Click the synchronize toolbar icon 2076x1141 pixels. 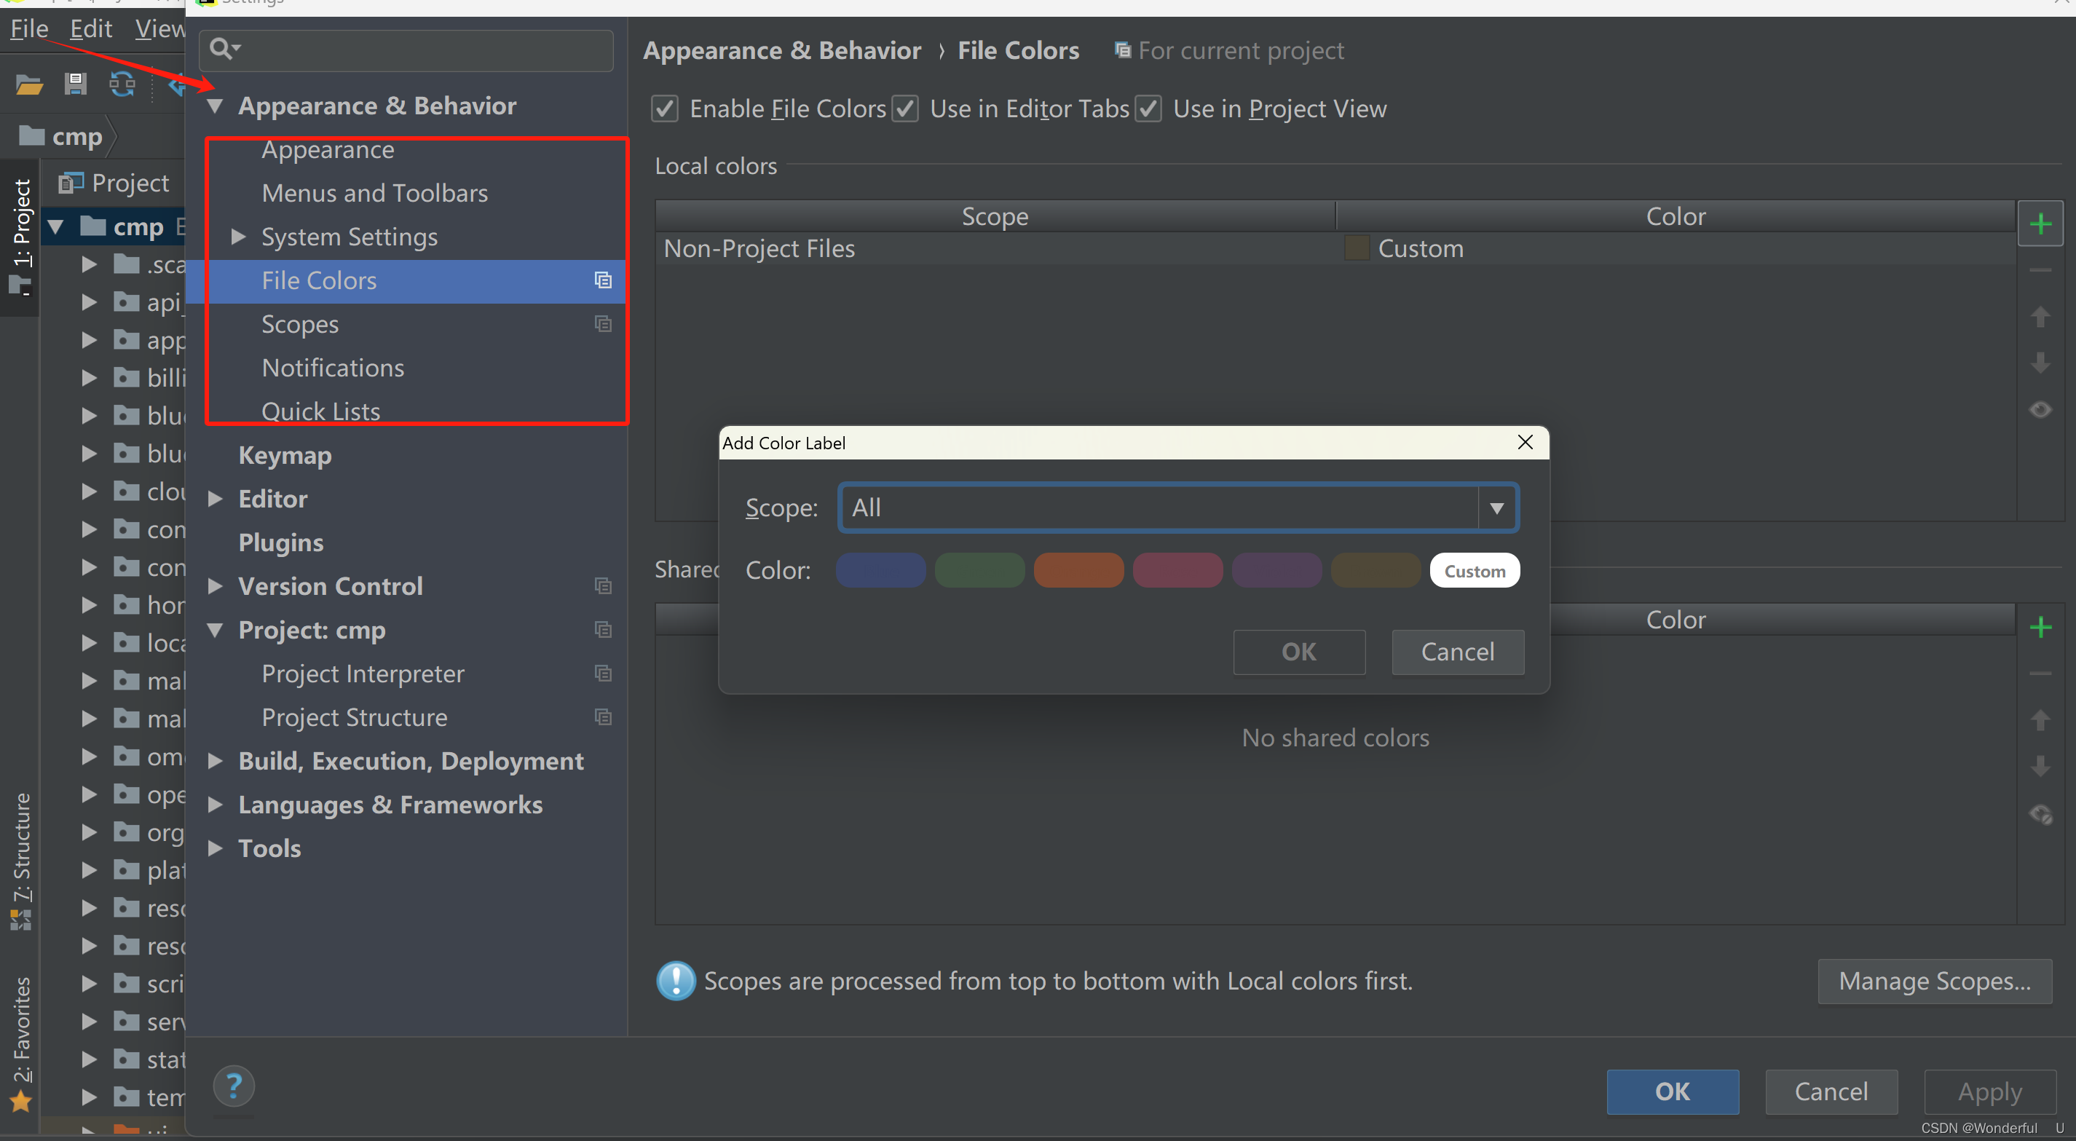pos(122,84)
